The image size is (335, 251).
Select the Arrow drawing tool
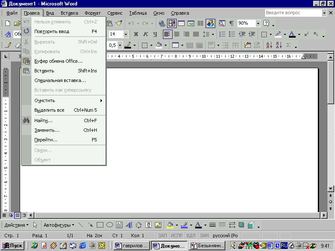tap(90, 225)
